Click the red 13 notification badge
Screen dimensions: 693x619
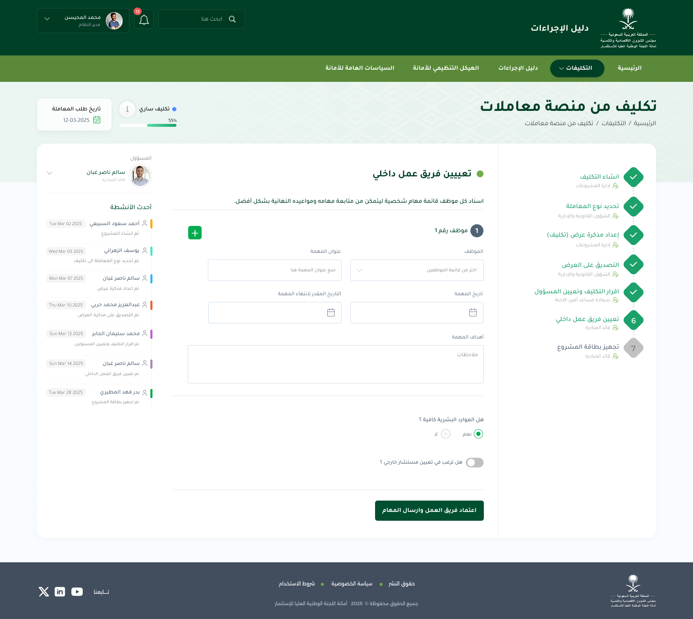[137, 12]
